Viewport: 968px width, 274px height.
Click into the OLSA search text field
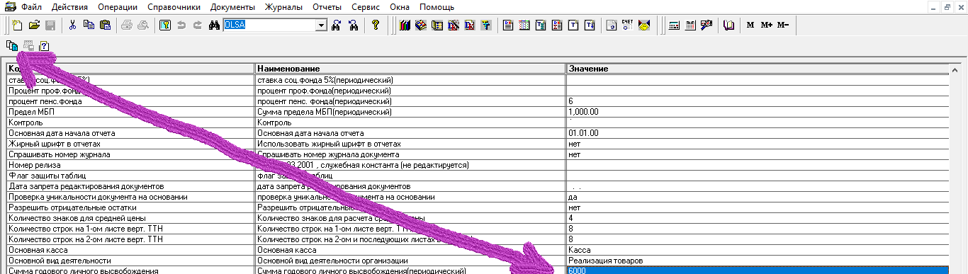coord(269,25)
